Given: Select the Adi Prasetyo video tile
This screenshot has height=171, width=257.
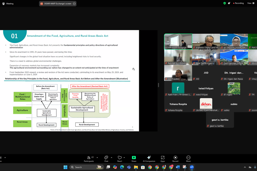Looking at the screenshot, I should click(178, 73).
